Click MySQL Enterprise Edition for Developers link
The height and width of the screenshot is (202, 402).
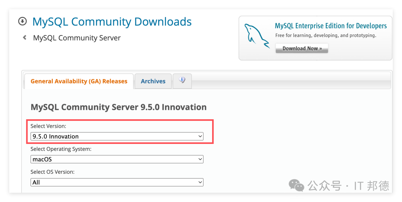331,26
